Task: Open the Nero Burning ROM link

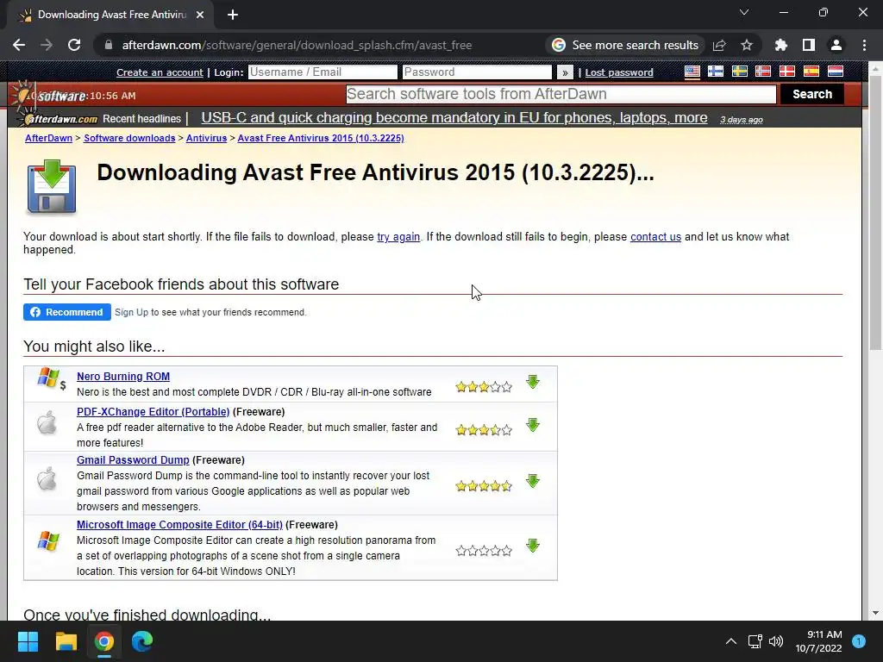Action: (123, 376)
